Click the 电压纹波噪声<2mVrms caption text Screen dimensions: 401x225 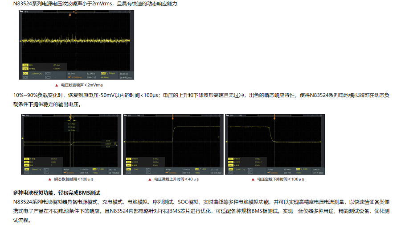point(82,85)
